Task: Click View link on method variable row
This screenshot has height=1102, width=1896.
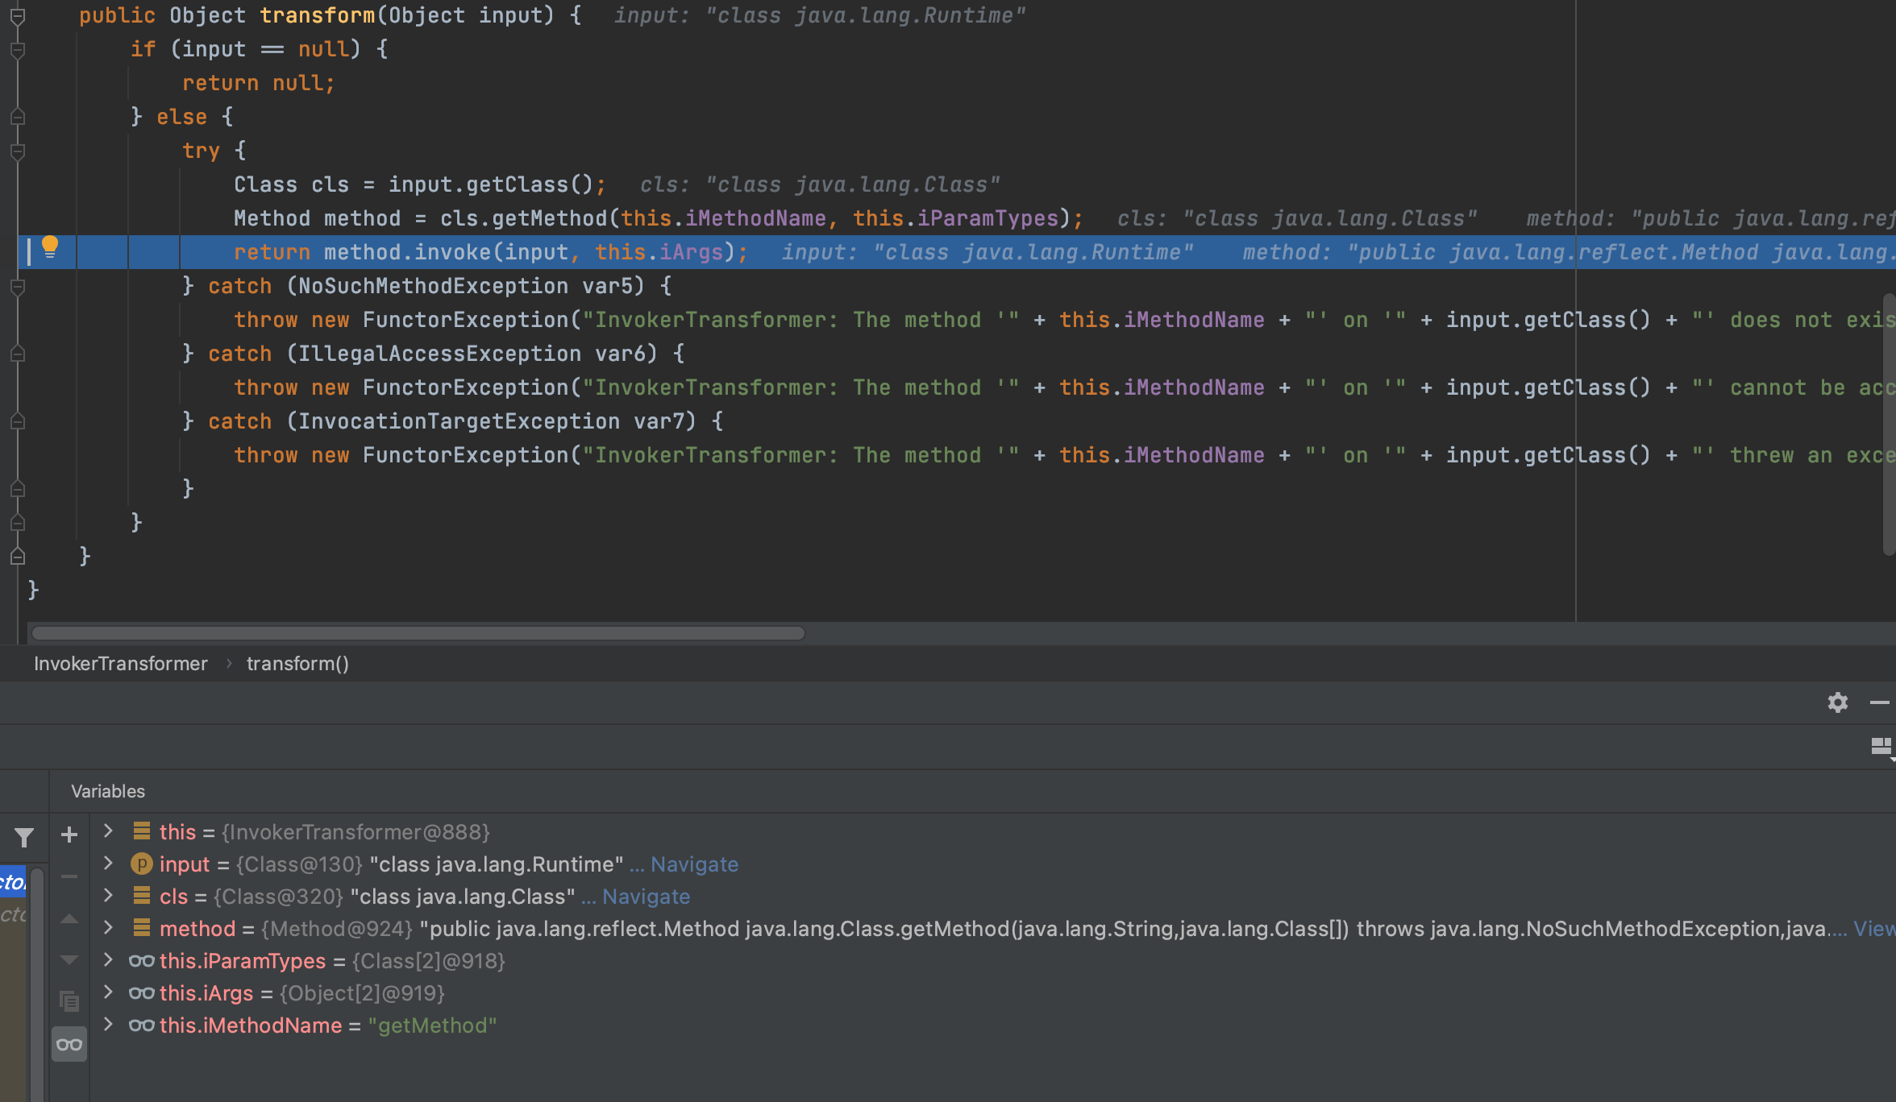Action: click(x=1874, y=929)
